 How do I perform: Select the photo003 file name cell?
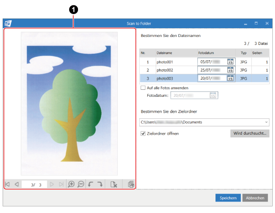click(x=176, y=78)
